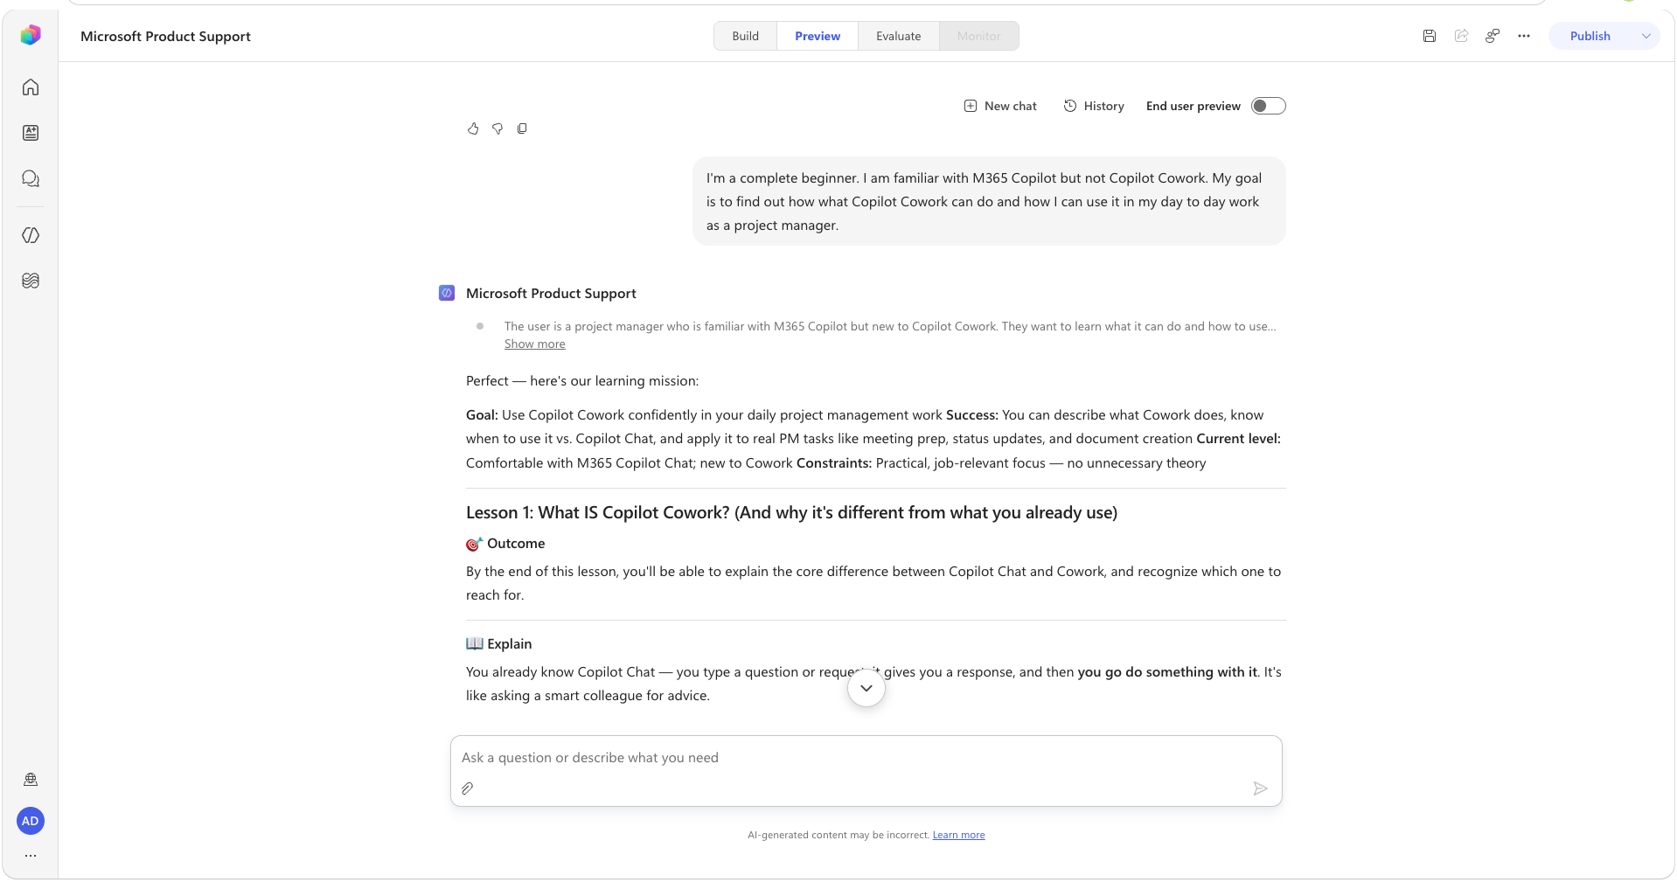Switch to the Monitor tab

(x=979, y=36)
